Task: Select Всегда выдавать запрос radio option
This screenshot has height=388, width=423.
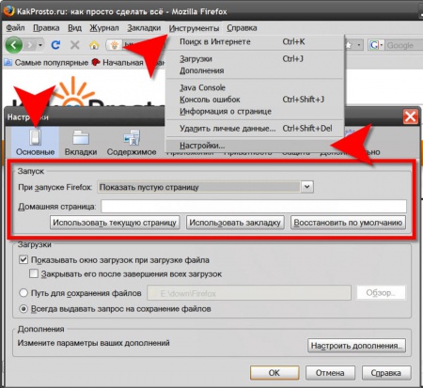Action: pyautogui.click(x=23, y=309)
